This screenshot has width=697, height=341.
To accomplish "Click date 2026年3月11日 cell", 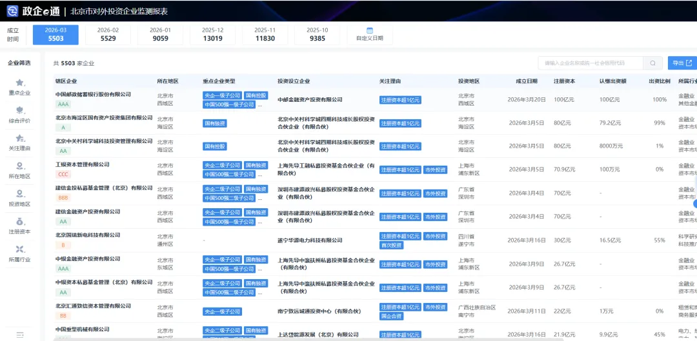I will tap(527, 311).
